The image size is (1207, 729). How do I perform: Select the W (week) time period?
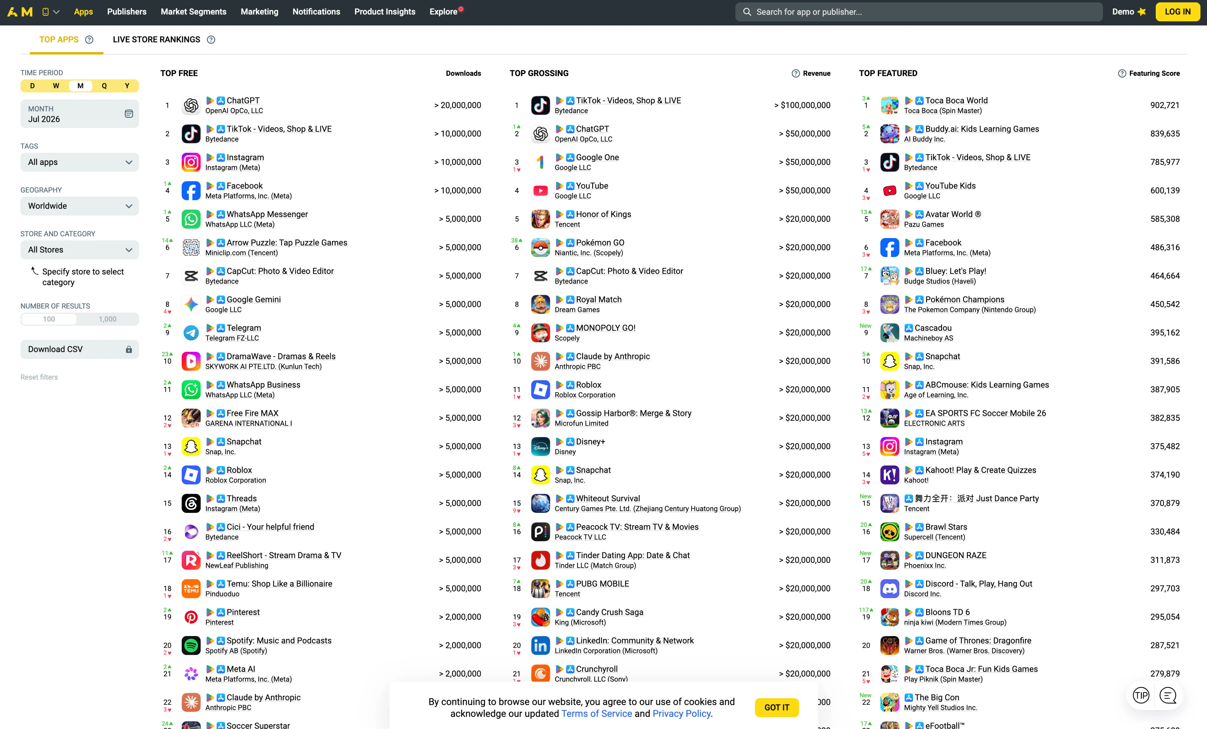tap(56, 86)
